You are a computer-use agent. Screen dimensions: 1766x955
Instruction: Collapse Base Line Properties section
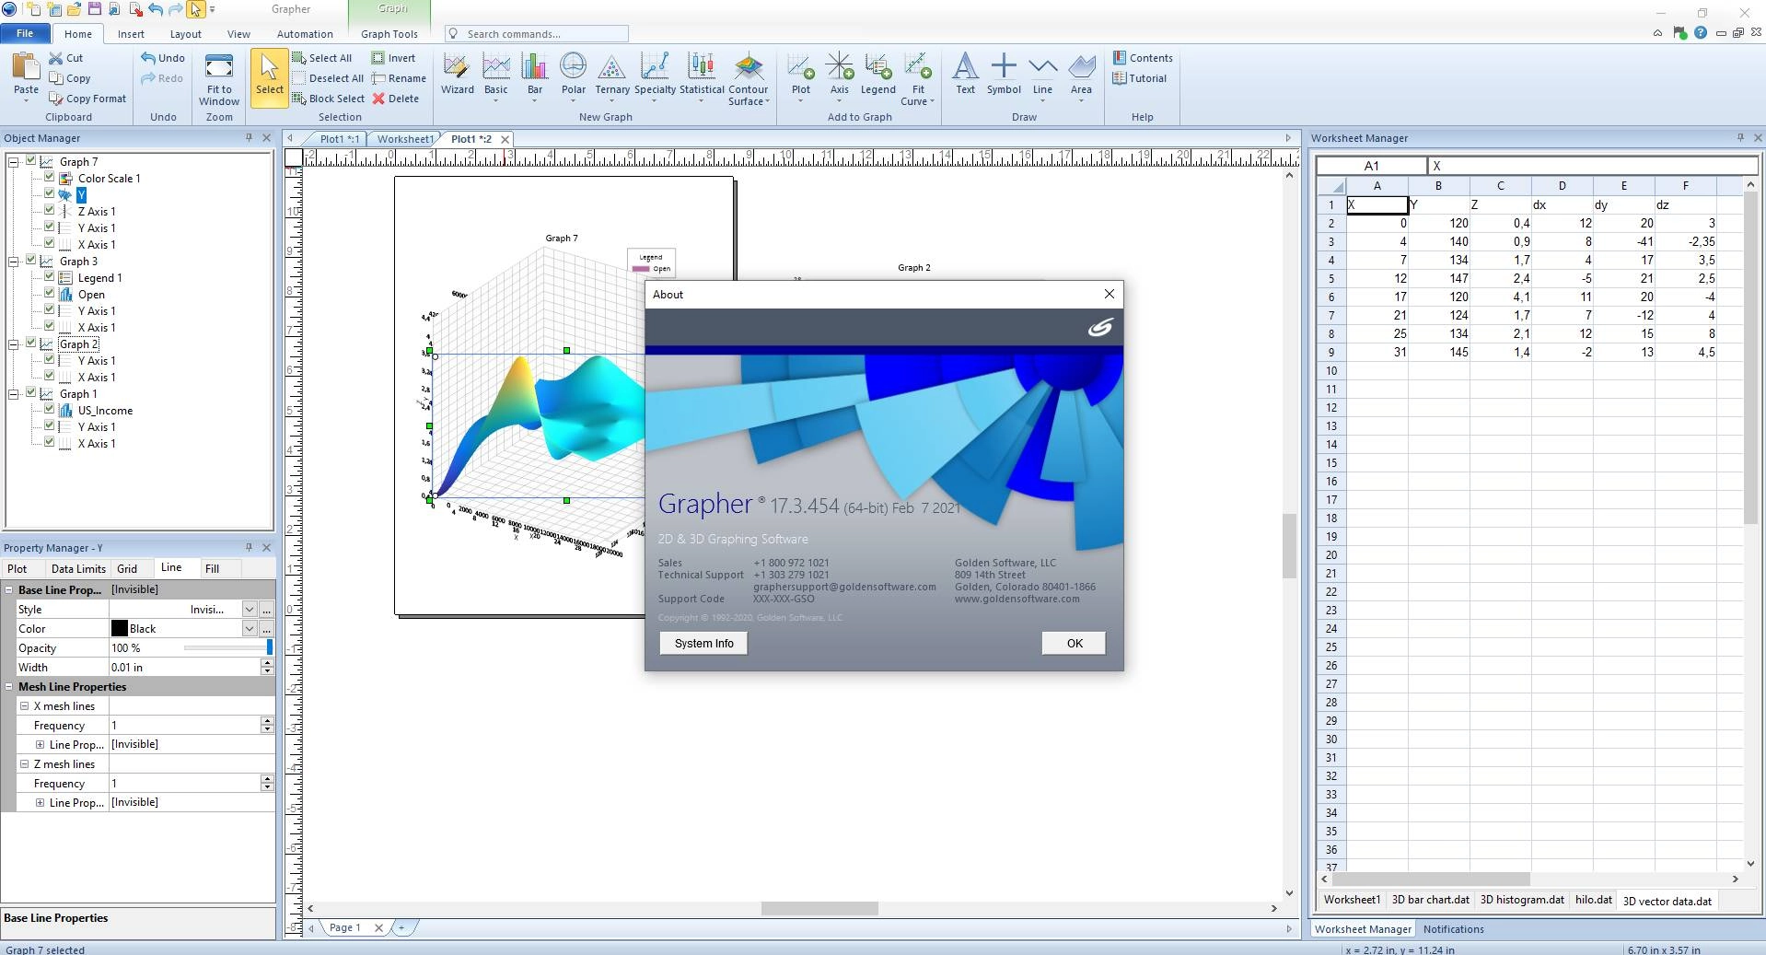pos(9,589)
